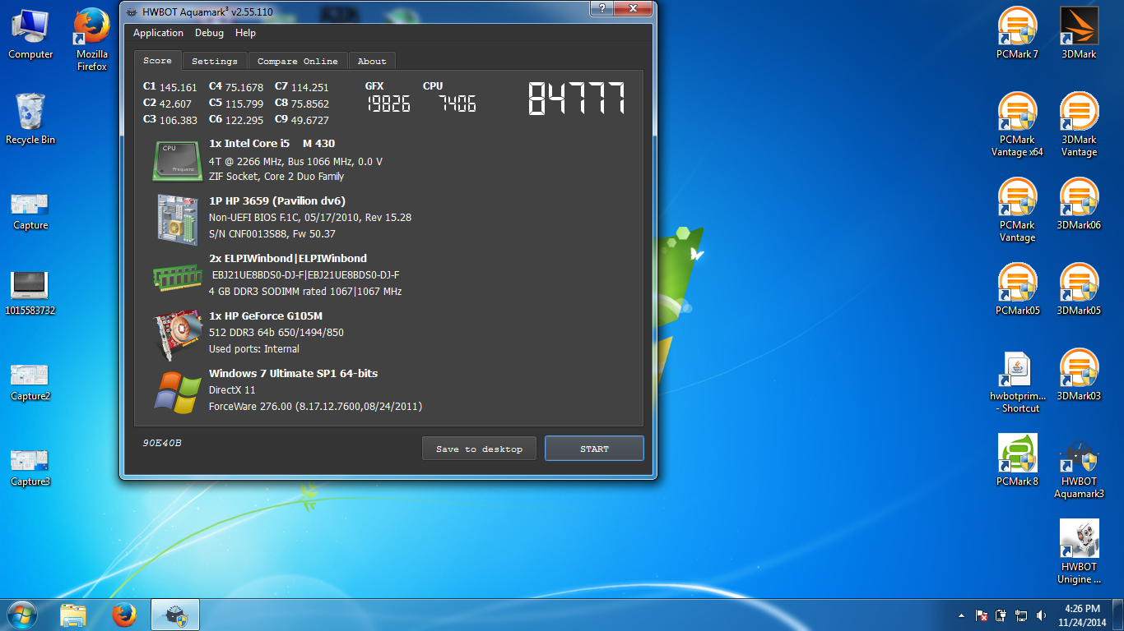Click the C6 value 122.295
This screenshot has height=631, width=1124.
click(x=244, y=121)
